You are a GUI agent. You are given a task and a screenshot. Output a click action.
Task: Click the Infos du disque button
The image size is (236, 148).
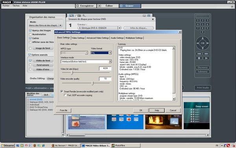pos(138,28)
